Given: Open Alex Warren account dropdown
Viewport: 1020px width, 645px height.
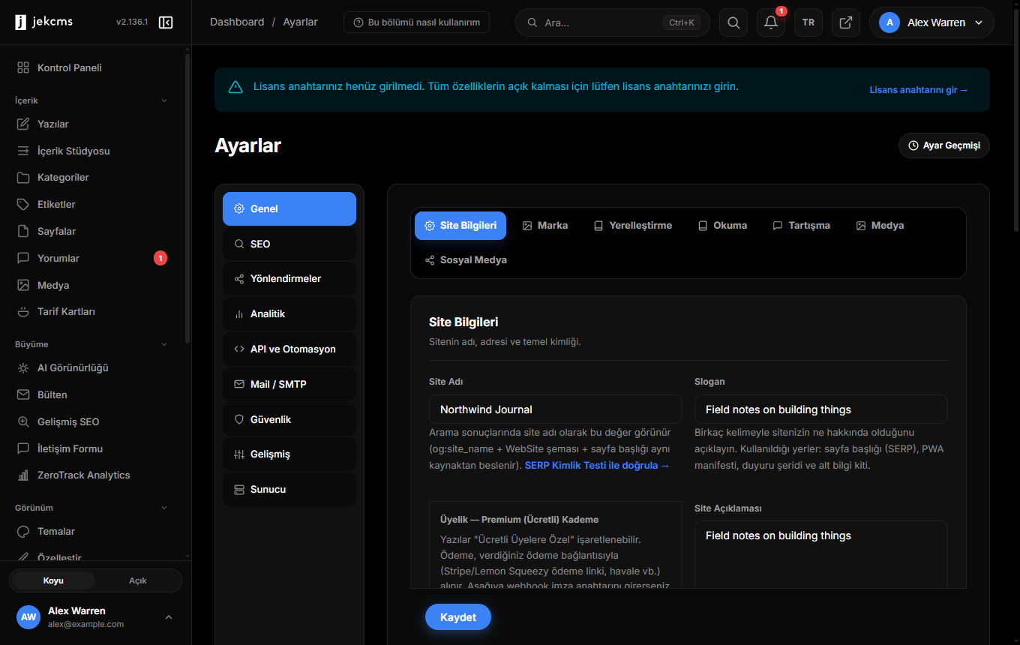Looking at the screenshot, I should click(931, 22).
